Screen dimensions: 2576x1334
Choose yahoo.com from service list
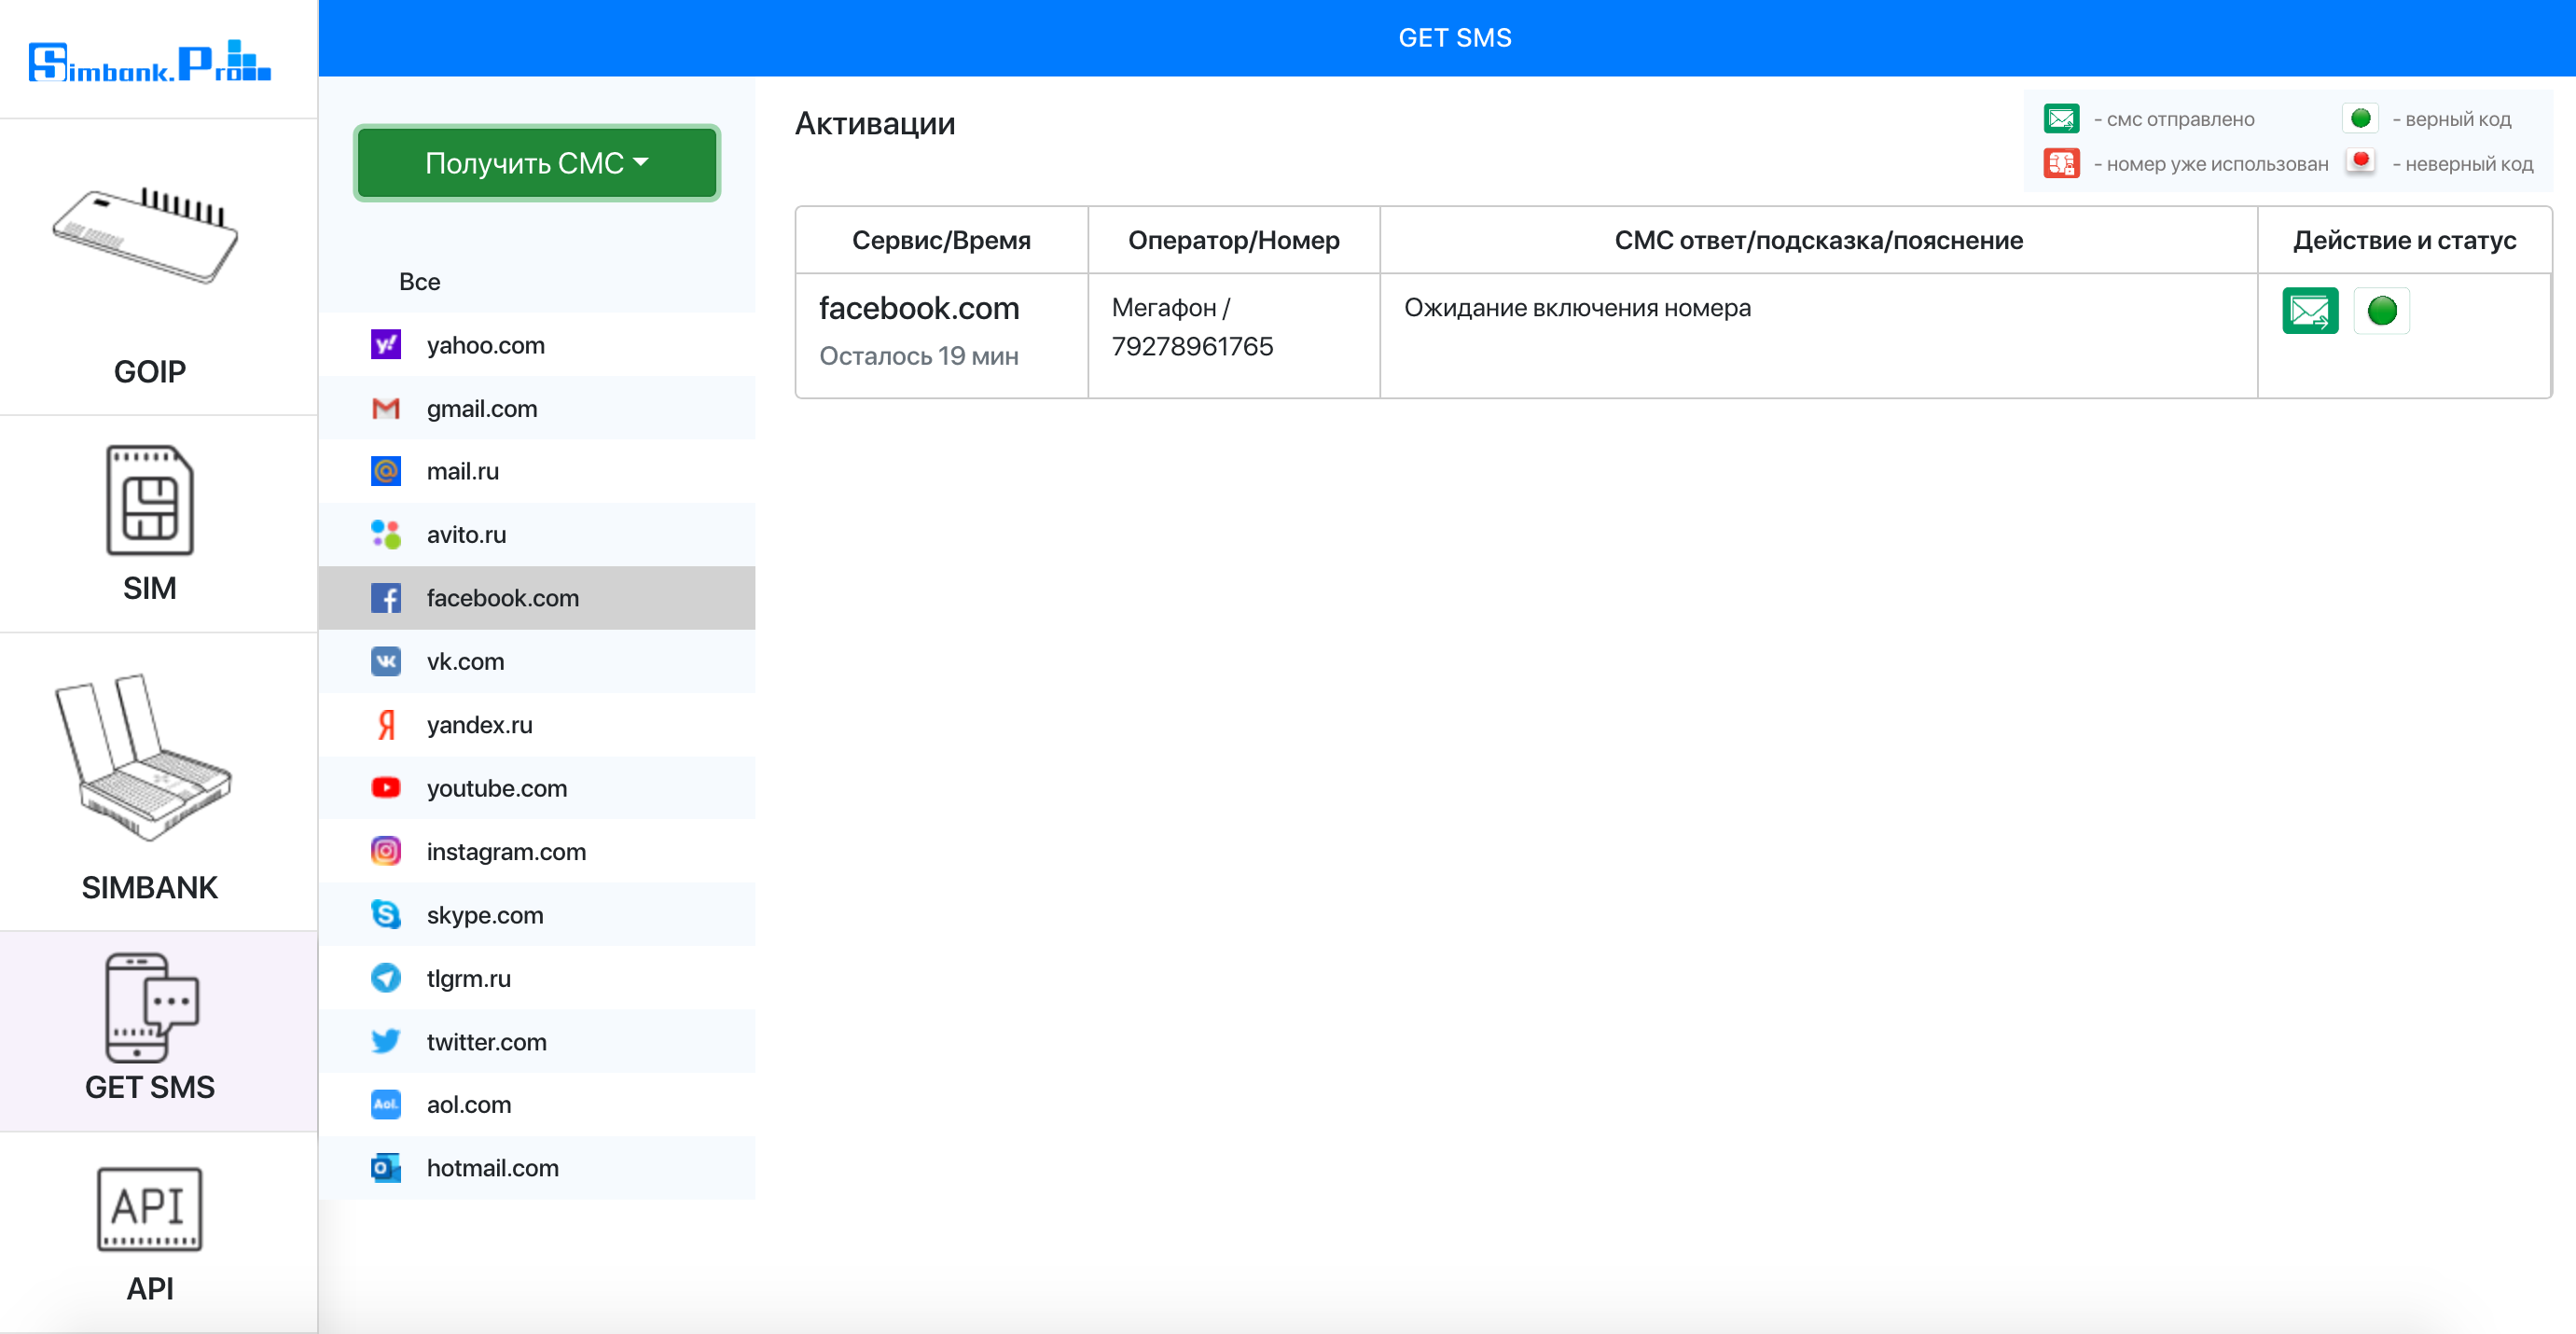(485, 345)
